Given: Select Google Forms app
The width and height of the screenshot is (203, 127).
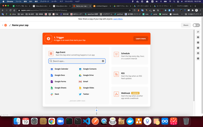Looking at the screenshot, I should (x=58, y=81).
